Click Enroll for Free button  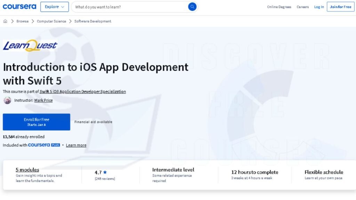click(36, 122)
